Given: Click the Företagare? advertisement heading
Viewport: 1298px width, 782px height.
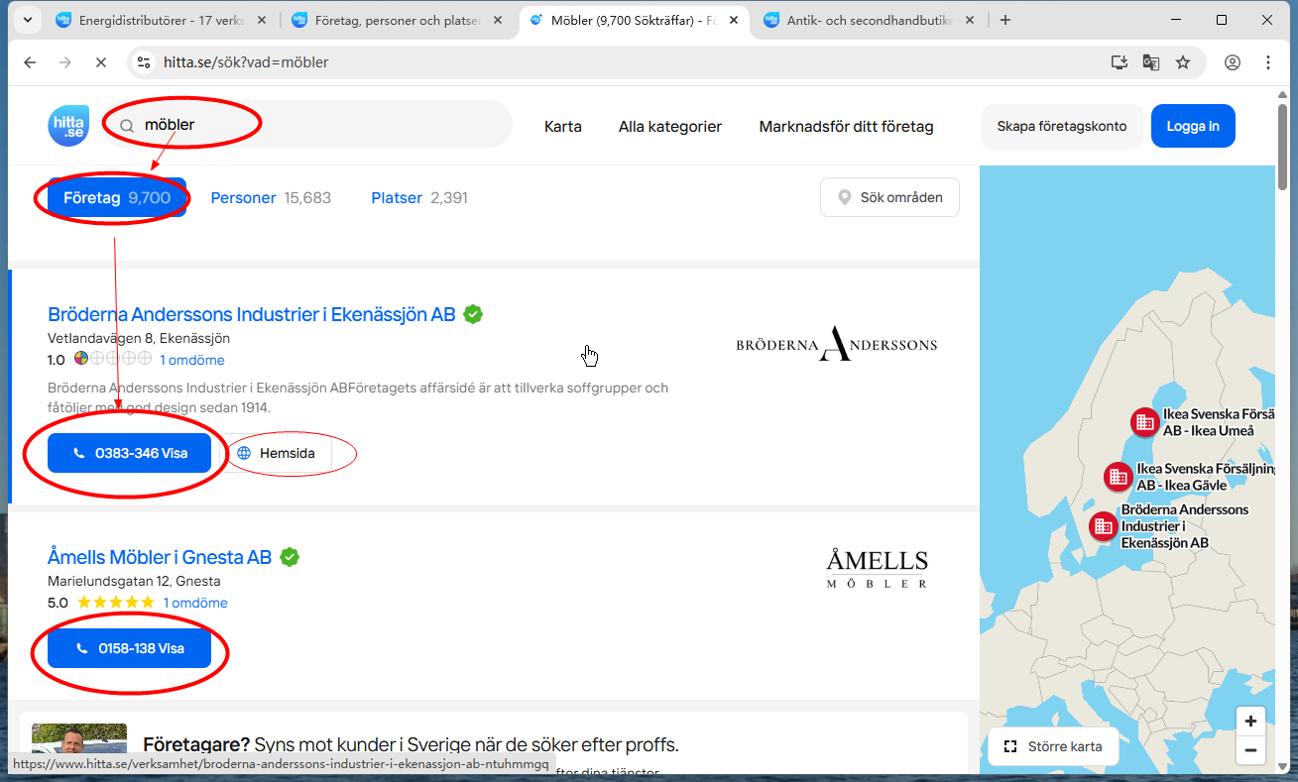Looking at the screenshot, I should [411, 744].
